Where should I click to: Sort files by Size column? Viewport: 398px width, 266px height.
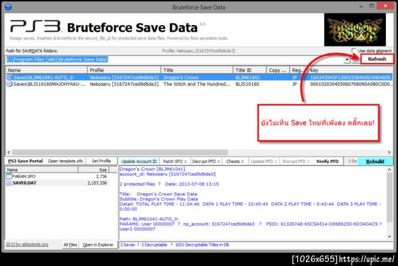pyautogui.click(x=94, y=169)
